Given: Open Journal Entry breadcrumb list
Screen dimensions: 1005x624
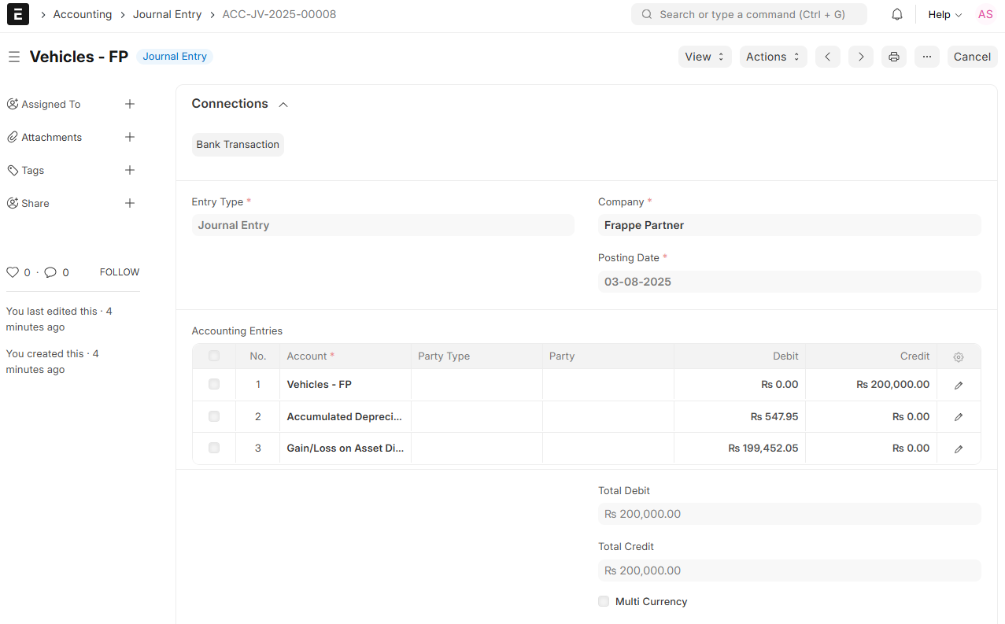Looking at the screenshot, I should click(x=167, y=14).
